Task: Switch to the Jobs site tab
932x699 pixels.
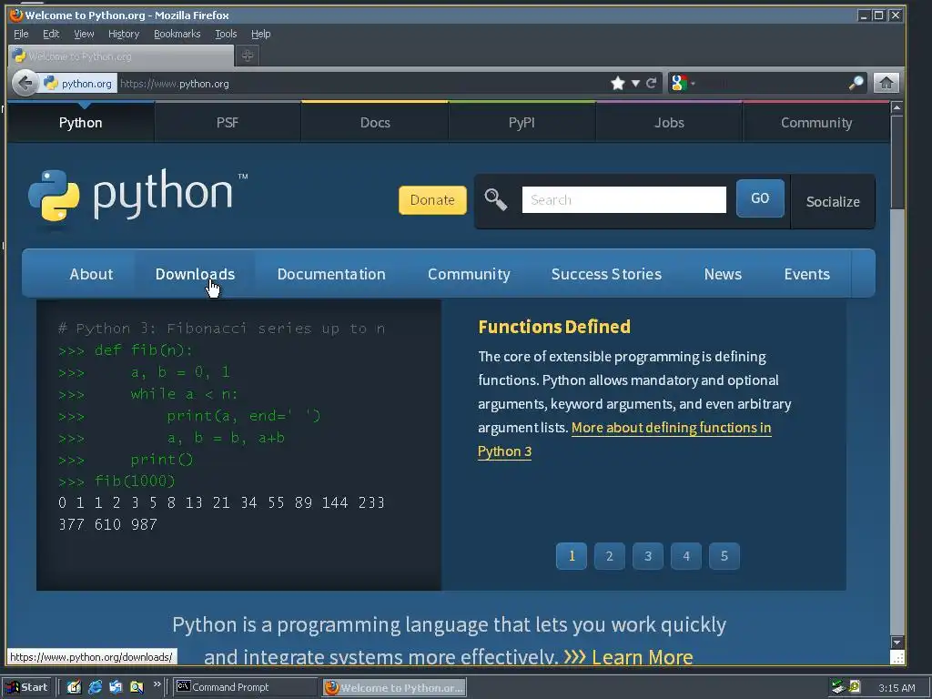Action: coord(669,123)
